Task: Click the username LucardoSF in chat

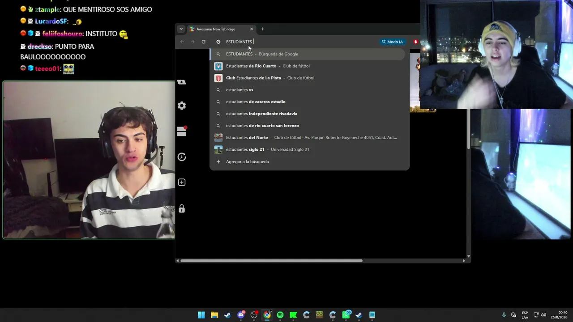Action: [x=51, y=21]
